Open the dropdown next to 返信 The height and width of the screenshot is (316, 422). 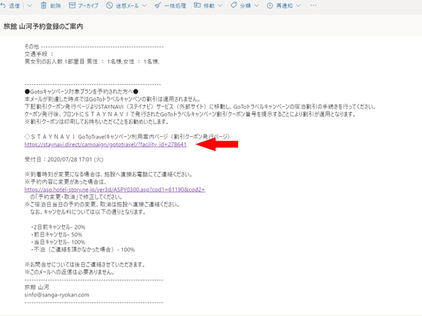pyautogui.click(x=29, y=6)
